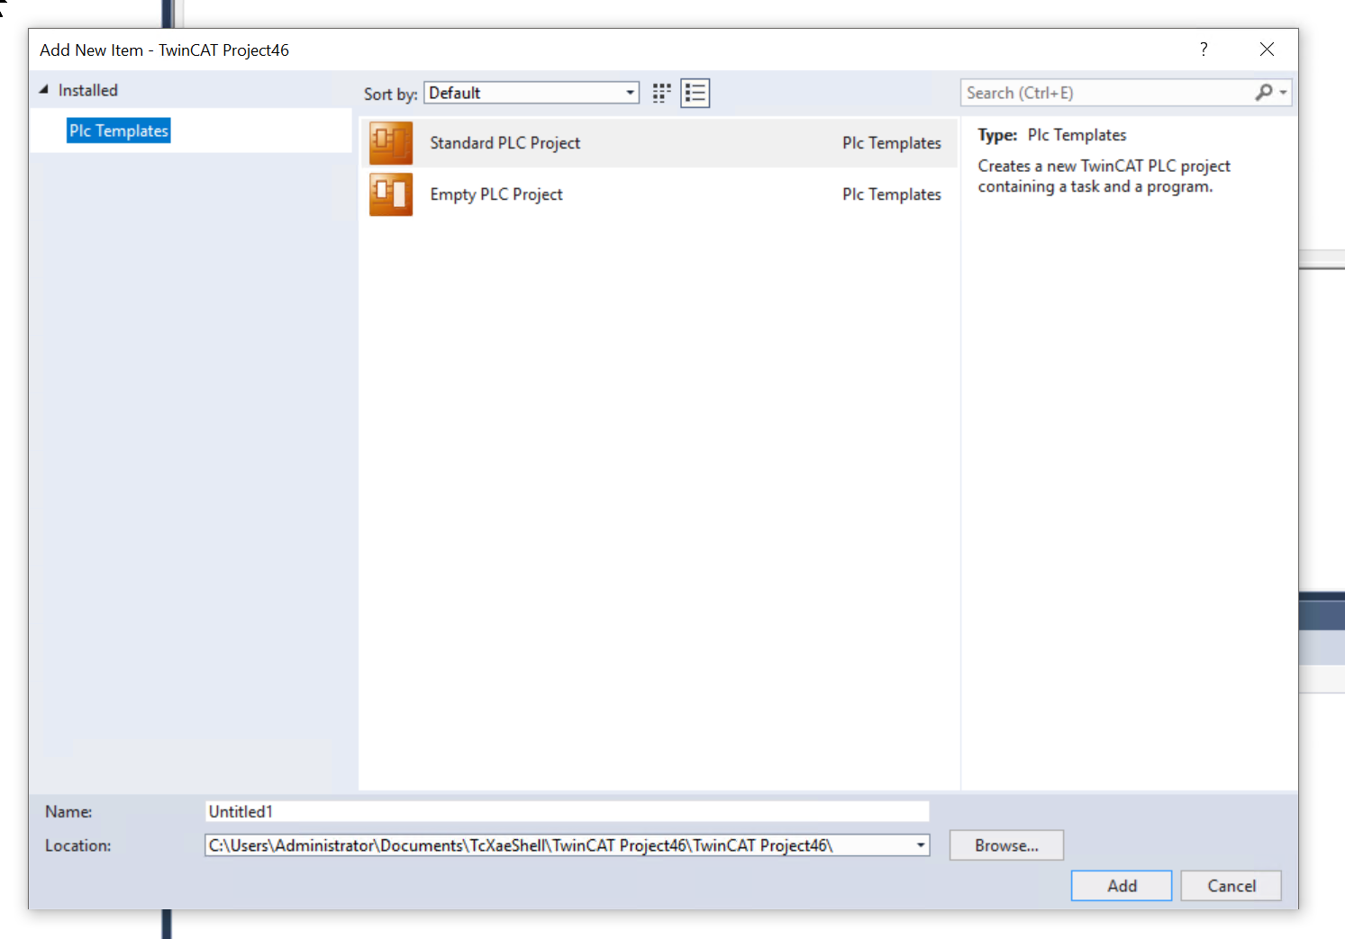Select the Empty PLC Project label

pyautogui.click(x=496, y=194)
